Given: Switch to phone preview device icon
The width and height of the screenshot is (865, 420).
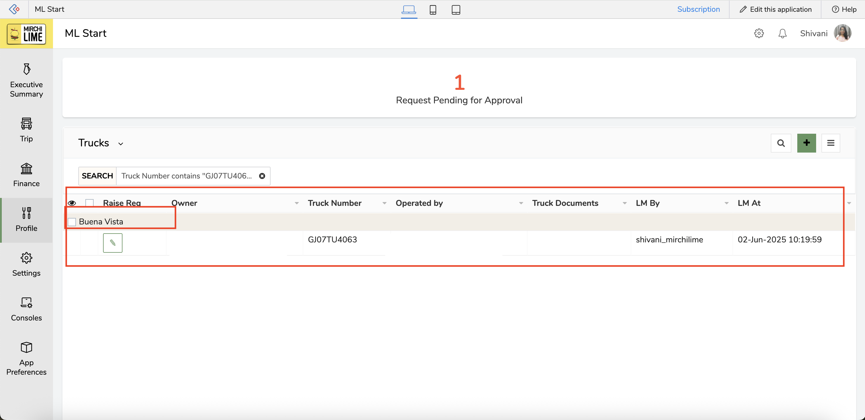Looking at the screenshot, I should (x=433, y=9).
